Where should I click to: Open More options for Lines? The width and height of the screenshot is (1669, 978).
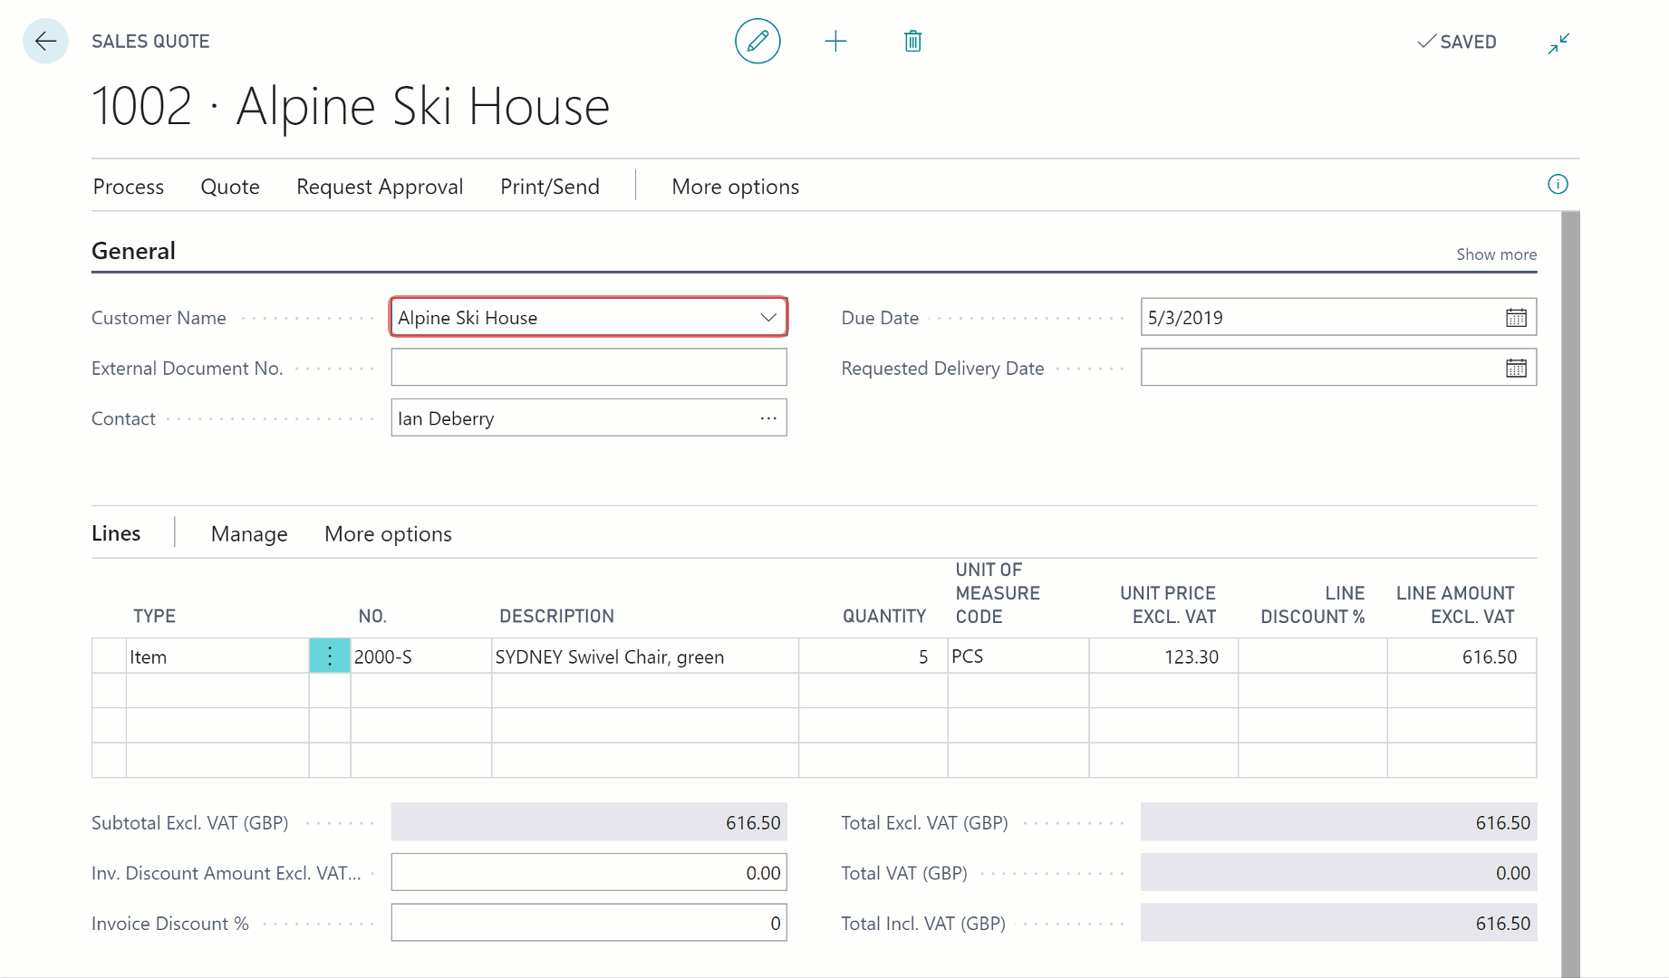(x=388, y=534)
